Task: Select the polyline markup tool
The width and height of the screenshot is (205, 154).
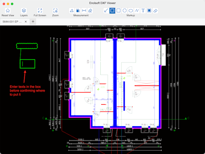Action: tap(137, 11)
